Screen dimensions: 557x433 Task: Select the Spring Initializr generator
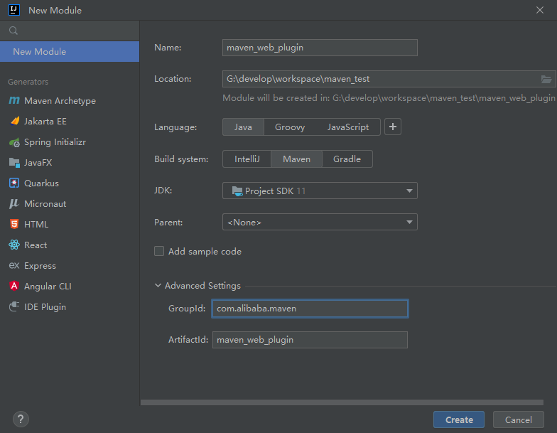tap(70, 142)
